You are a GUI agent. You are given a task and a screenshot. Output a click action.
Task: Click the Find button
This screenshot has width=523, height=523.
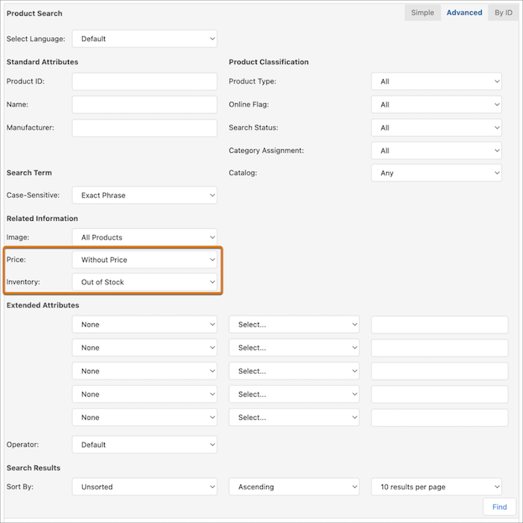point(499,507)
